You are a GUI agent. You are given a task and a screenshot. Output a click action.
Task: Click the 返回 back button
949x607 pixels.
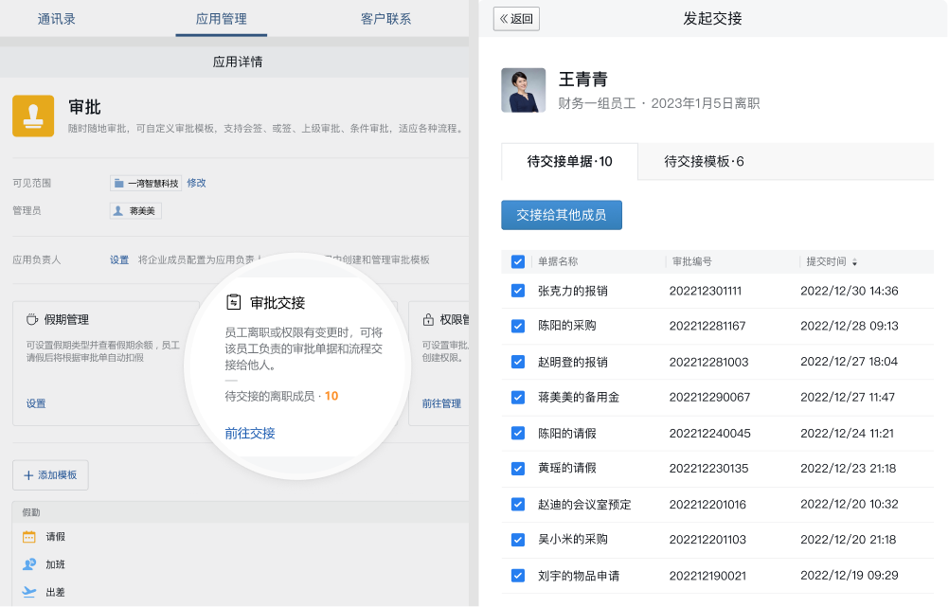point(516,19)
